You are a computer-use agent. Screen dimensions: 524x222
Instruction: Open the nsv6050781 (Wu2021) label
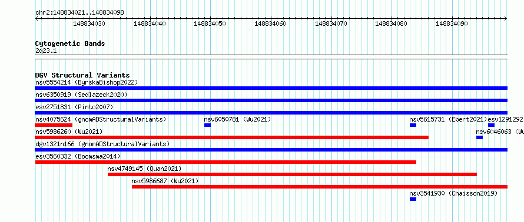coord(238,119)
